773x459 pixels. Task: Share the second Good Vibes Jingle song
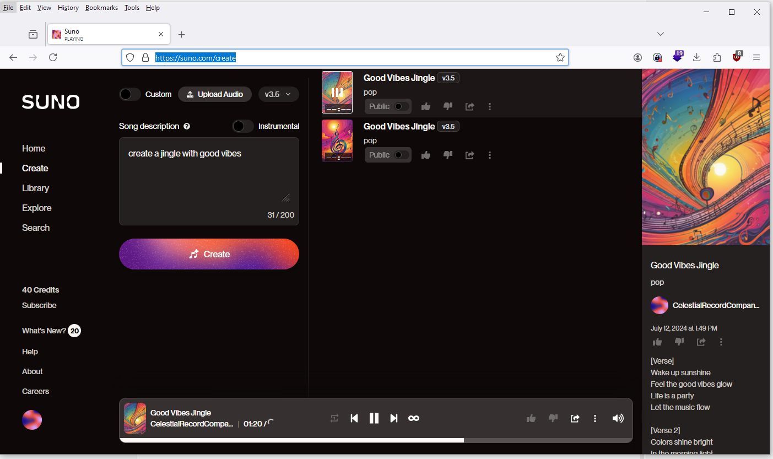pyautogui.click(x=469, y=155)
